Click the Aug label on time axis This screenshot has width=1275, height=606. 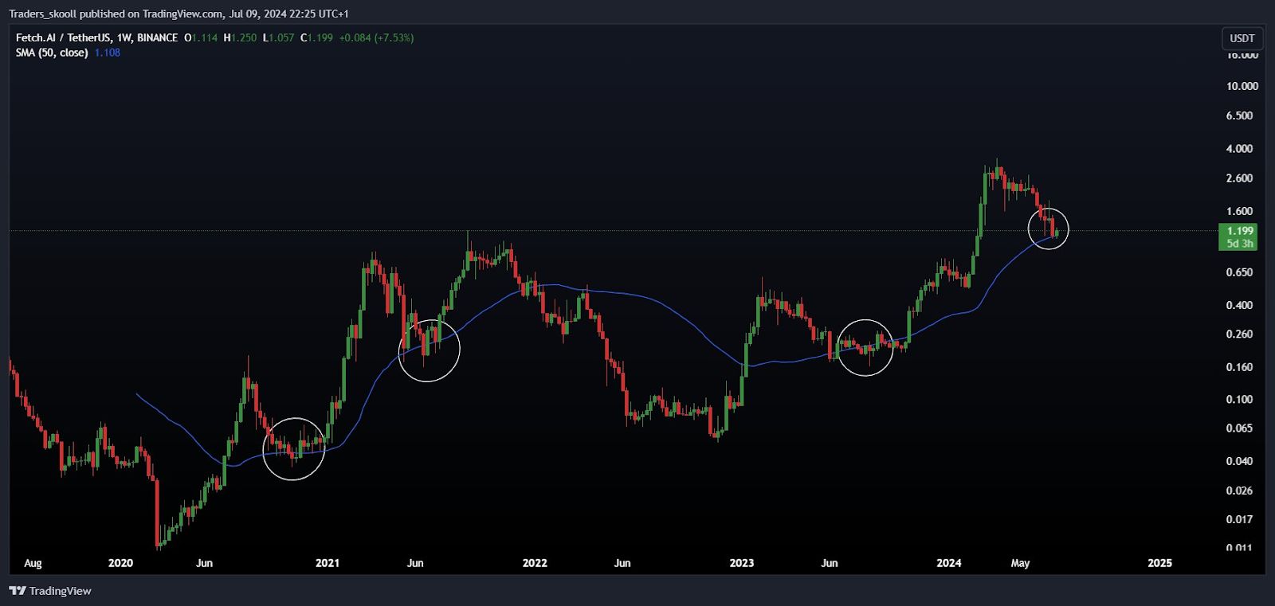click(33, 563)
